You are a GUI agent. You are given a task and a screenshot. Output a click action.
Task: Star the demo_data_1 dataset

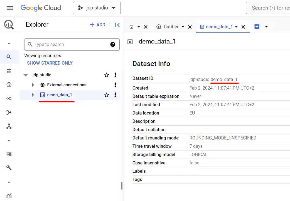point(107,95)
